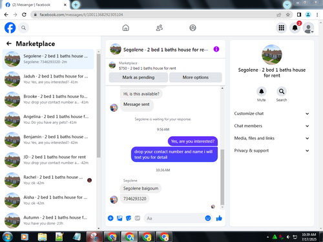The image size is (323, 242).
Task: Expand Chat members section
Action: 271,126
